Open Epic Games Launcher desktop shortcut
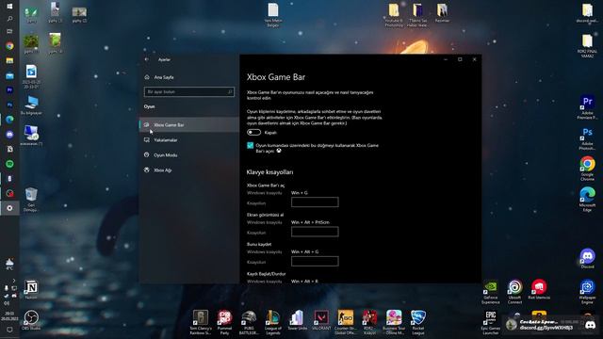 tap(491, 323)
